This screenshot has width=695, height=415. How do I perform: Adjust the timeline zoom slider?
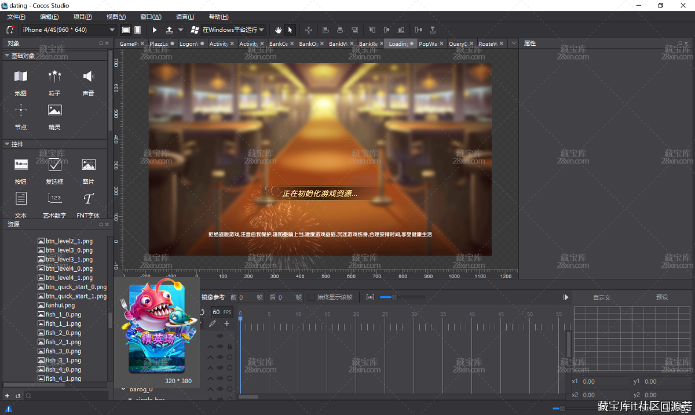pos(395,297)
